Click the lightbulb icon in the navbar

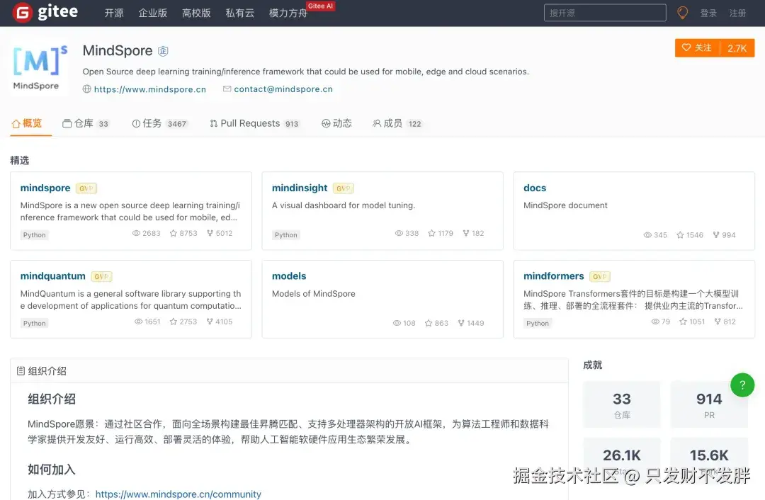click(x=681, y=12)
